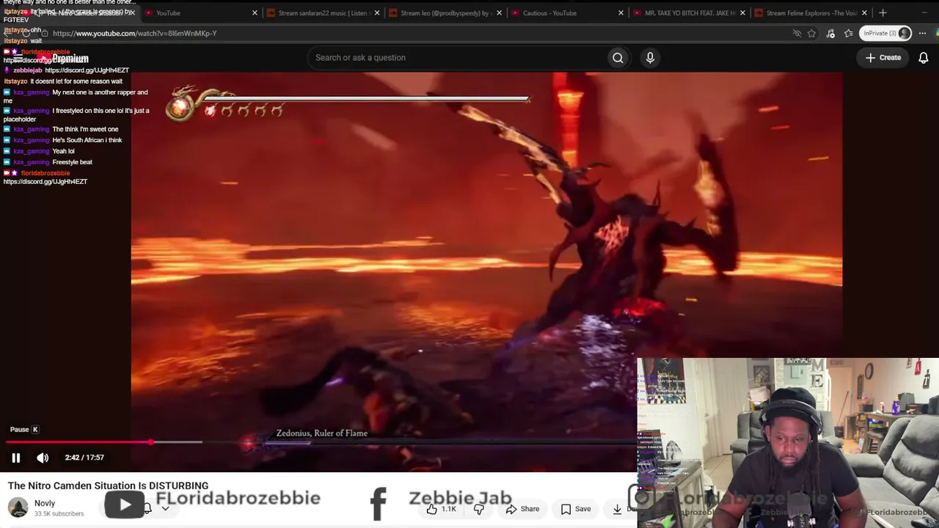The height and width of the screenshot is (528, 939).
Task: Click chat message 'Yeah lol'
Action: [x=63, y=151]
